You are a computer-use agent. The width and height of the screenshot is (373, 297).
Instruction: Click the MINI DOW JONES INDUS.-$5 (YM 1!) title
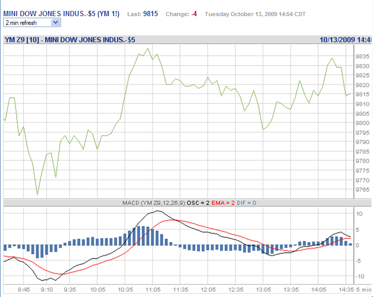coord(61,14)
